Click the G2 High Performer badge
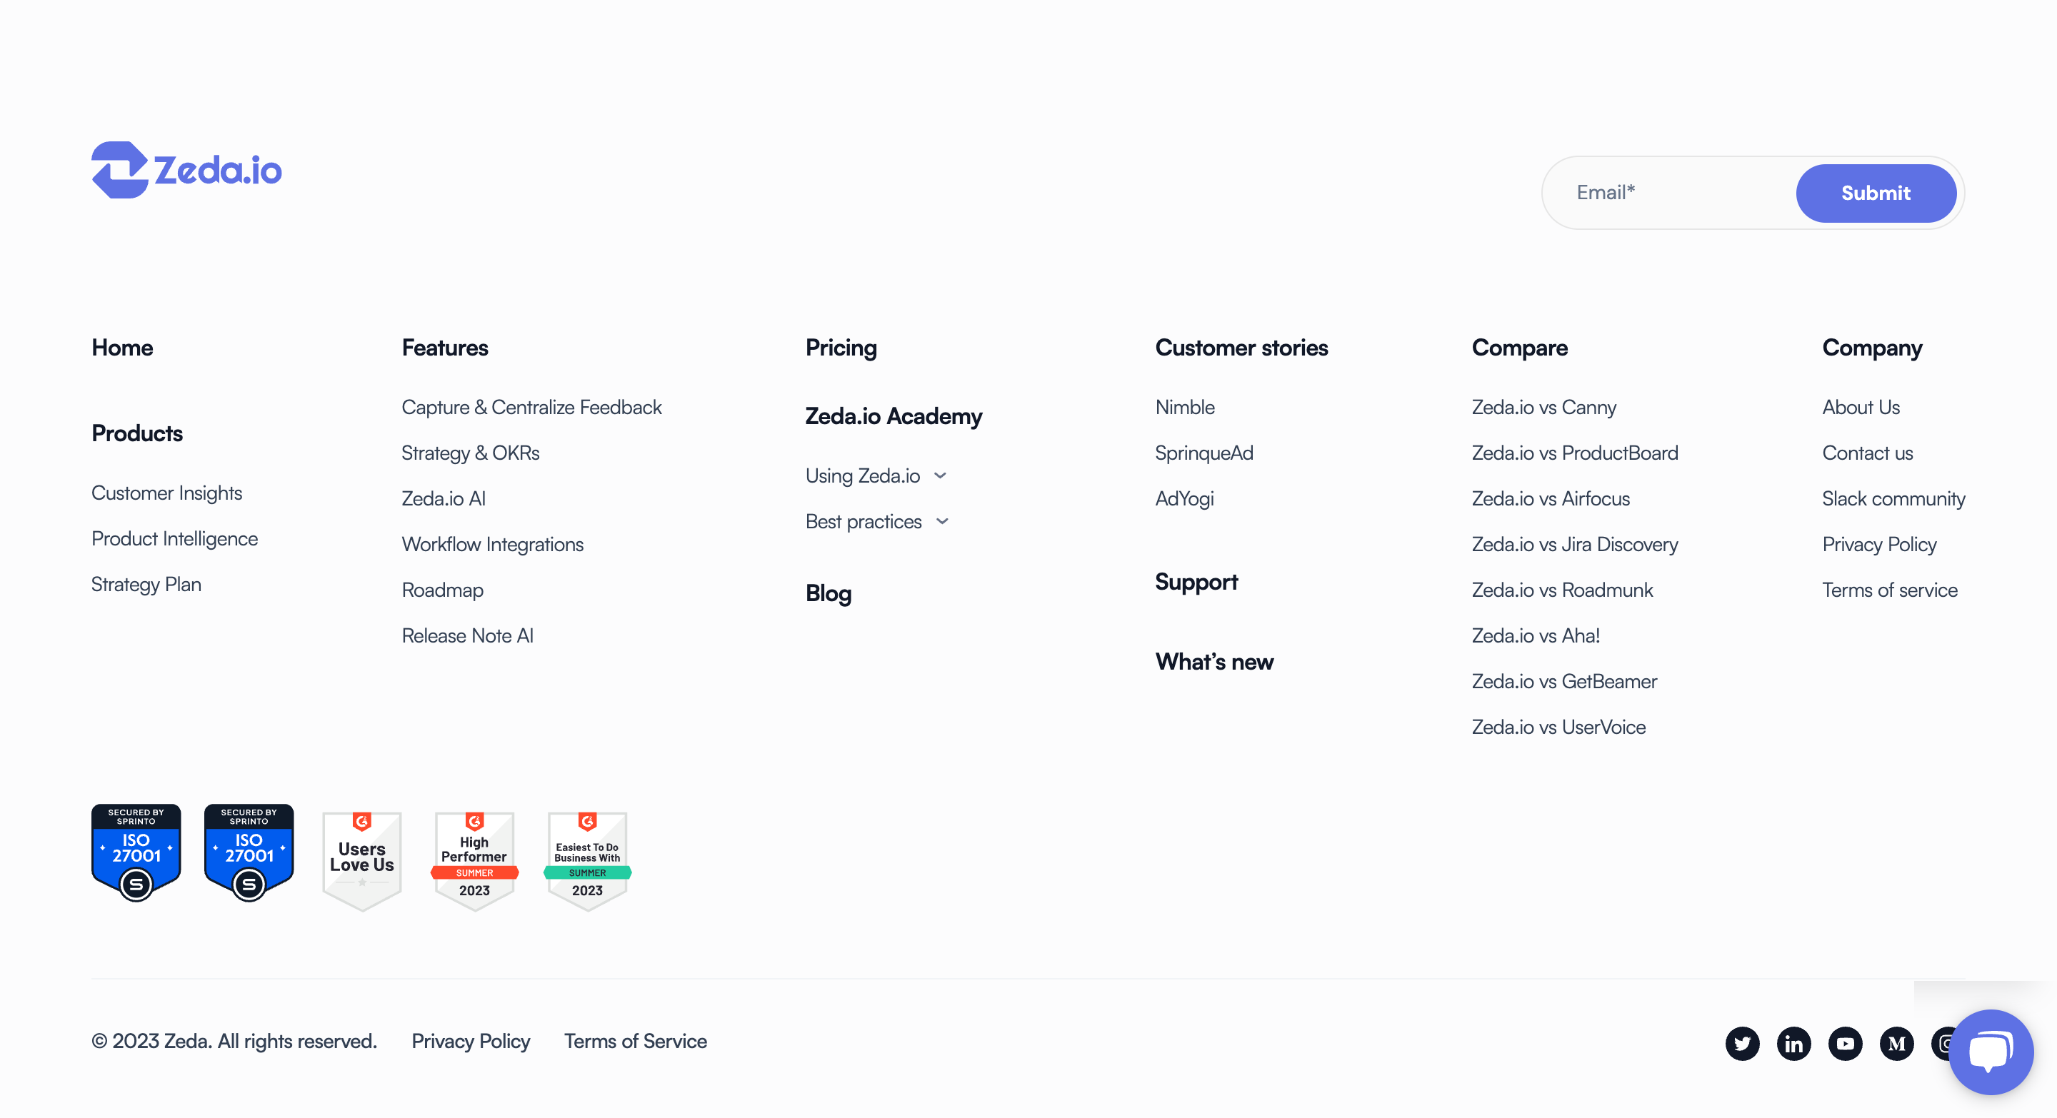 click(x=474, y=860)
